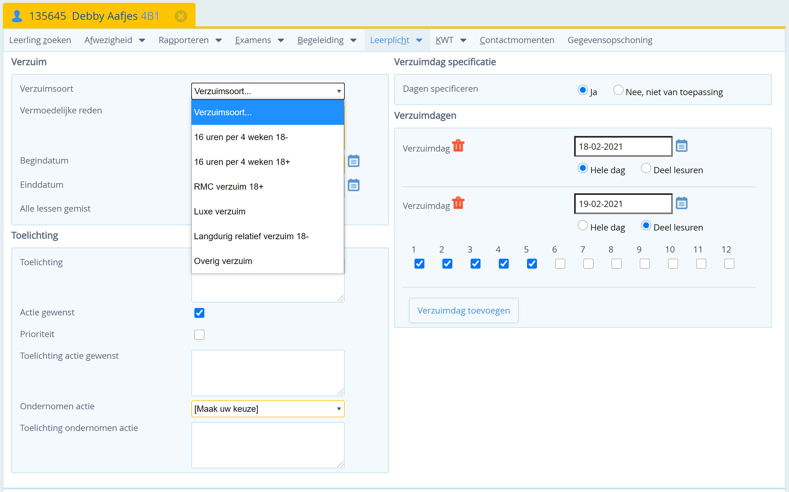
Task: Click the 19-02-2021 date field
Action: (x=623, y=204)
